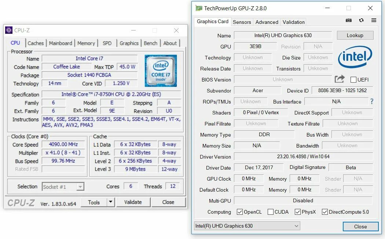Click the Level 3 cache value 9 MBytes
This screenshot has height=239, width=385.
click(136, 169)
